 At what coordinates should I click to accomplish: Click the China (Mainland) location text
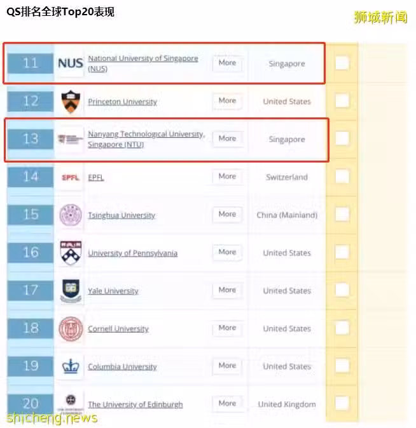(x=287, y=215)
